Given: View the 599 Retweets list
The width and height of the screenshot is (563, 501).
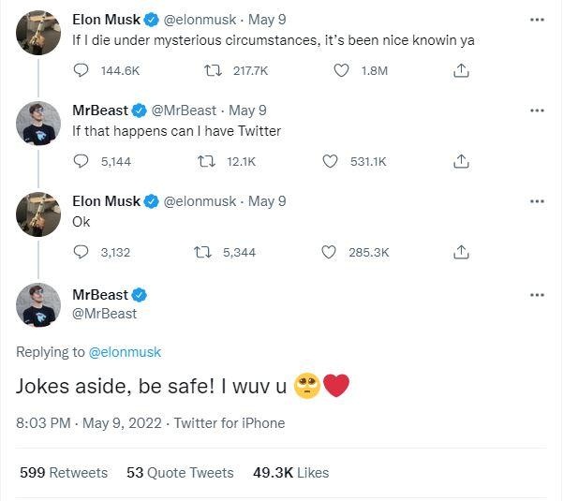Looking at the screenshot, I should tap(64, 473).
